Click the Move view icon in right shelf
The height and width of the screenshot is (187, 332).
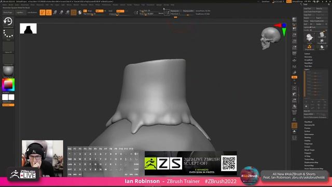pos(294,94)
